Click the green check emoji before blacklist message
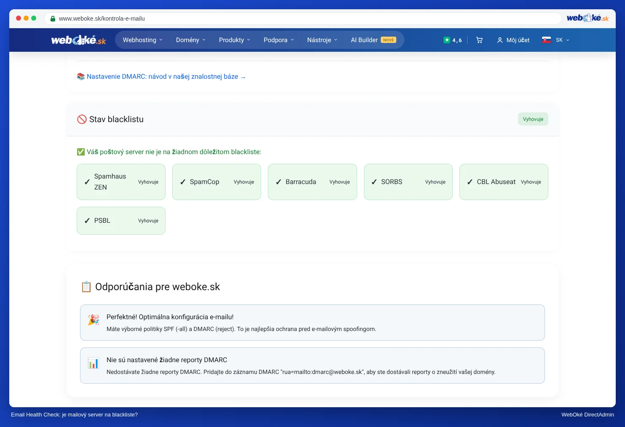Viewport: 625px width, 427px height. click(x=81, y=152)
